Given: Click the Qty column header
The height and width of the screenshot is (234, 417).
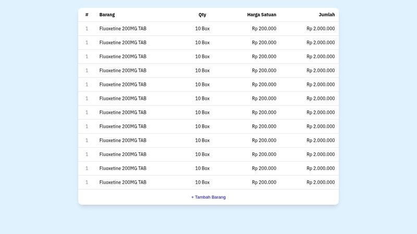Looking at the screenshot, I should [202, 15].
